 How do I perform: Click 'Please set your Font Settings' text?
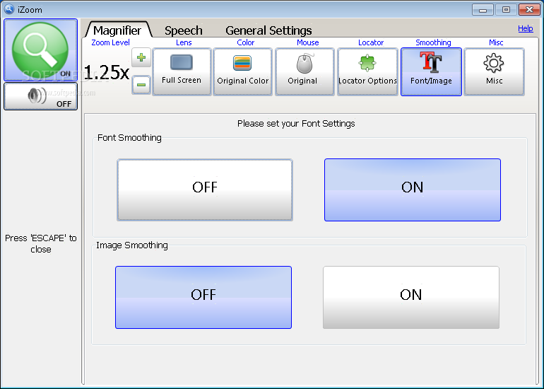[296, 124]
